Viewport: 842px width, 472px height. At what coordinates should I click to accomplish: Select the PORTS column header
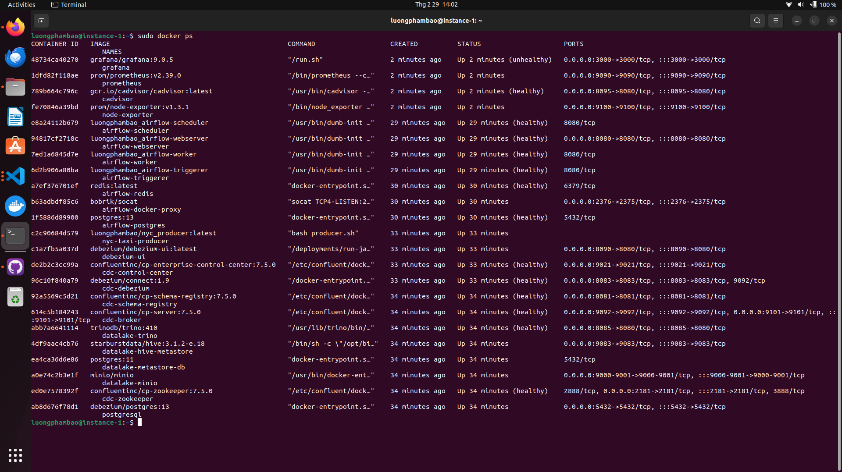coord(574,44)
